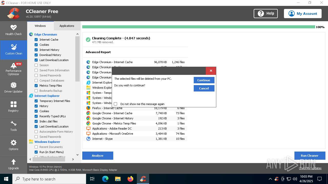Close the confirmation dialog with the X

(211, 71)
